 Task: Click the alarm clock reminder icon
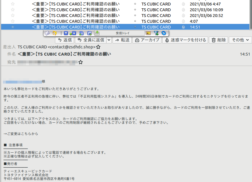point(55,33)
